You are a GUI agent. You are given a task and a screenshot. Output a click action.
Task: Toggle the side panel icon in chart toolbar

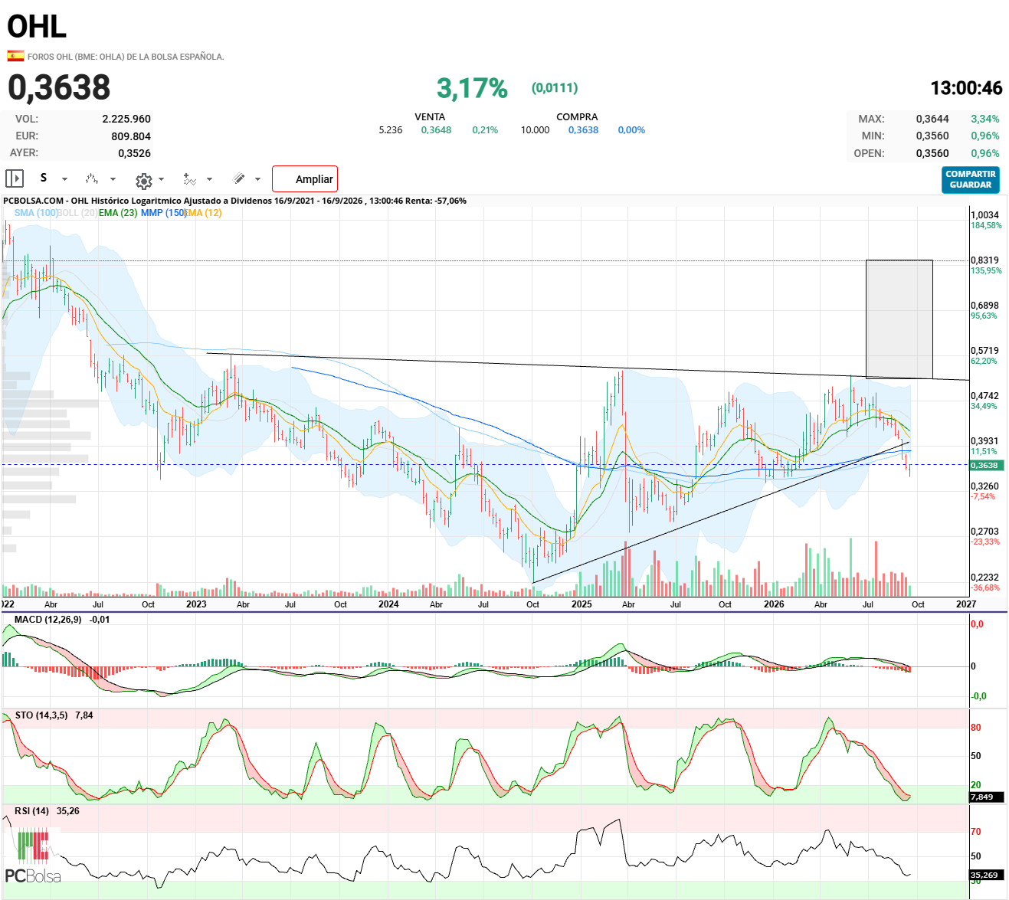click(x=15, y=178)
